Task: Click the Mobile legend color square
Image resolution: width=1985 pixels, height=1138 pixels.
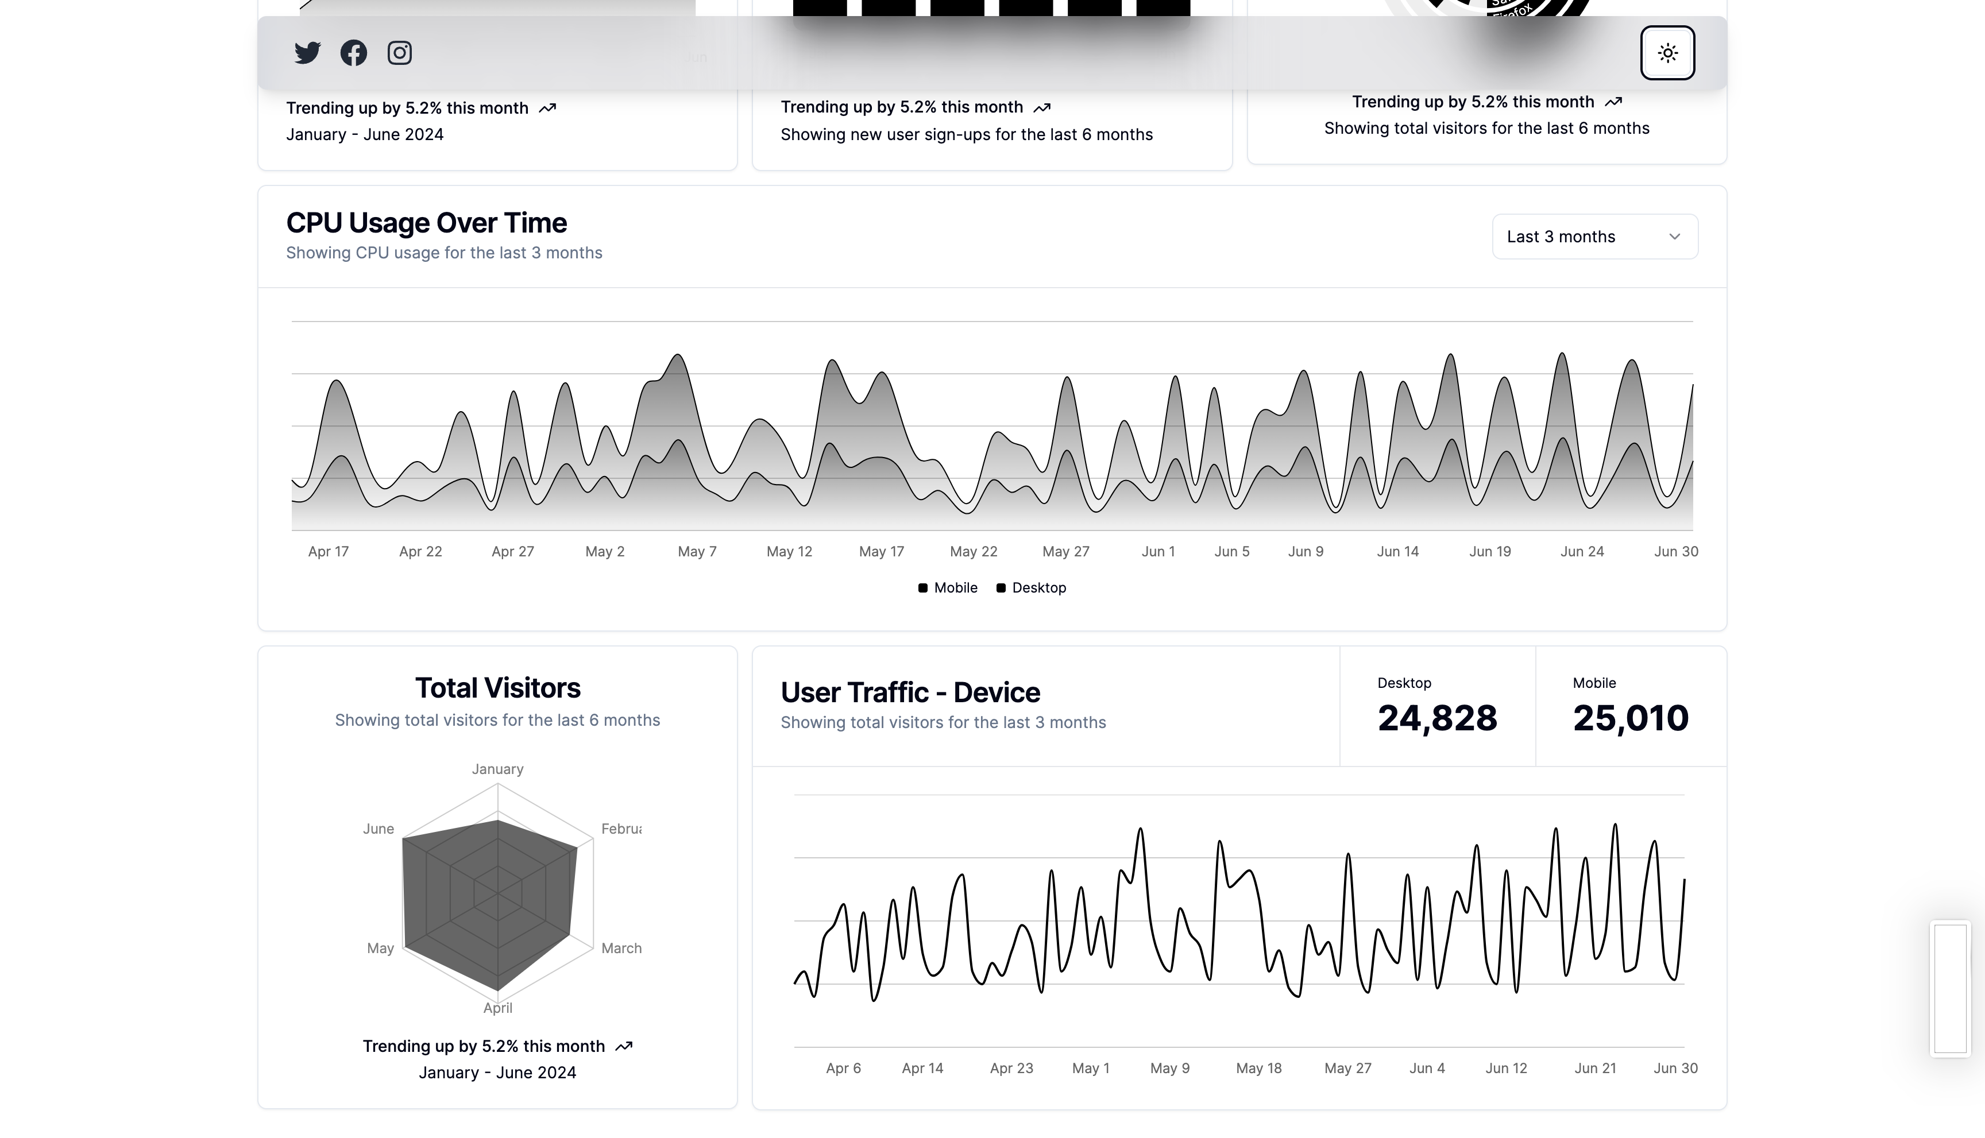Action: click(922, 588)
